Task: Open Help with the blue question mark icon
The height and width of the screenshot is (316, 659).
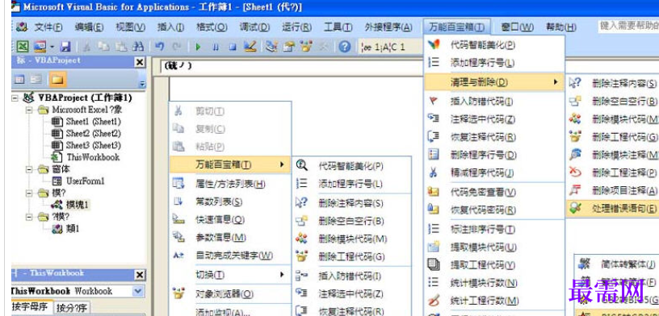Action: [345, 46]
